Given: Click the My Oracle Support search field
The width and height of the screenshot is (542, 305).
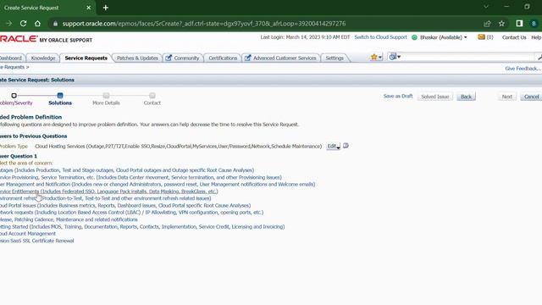Looking at the screenshot, I should pyautogui.click(x=468, y=57).
